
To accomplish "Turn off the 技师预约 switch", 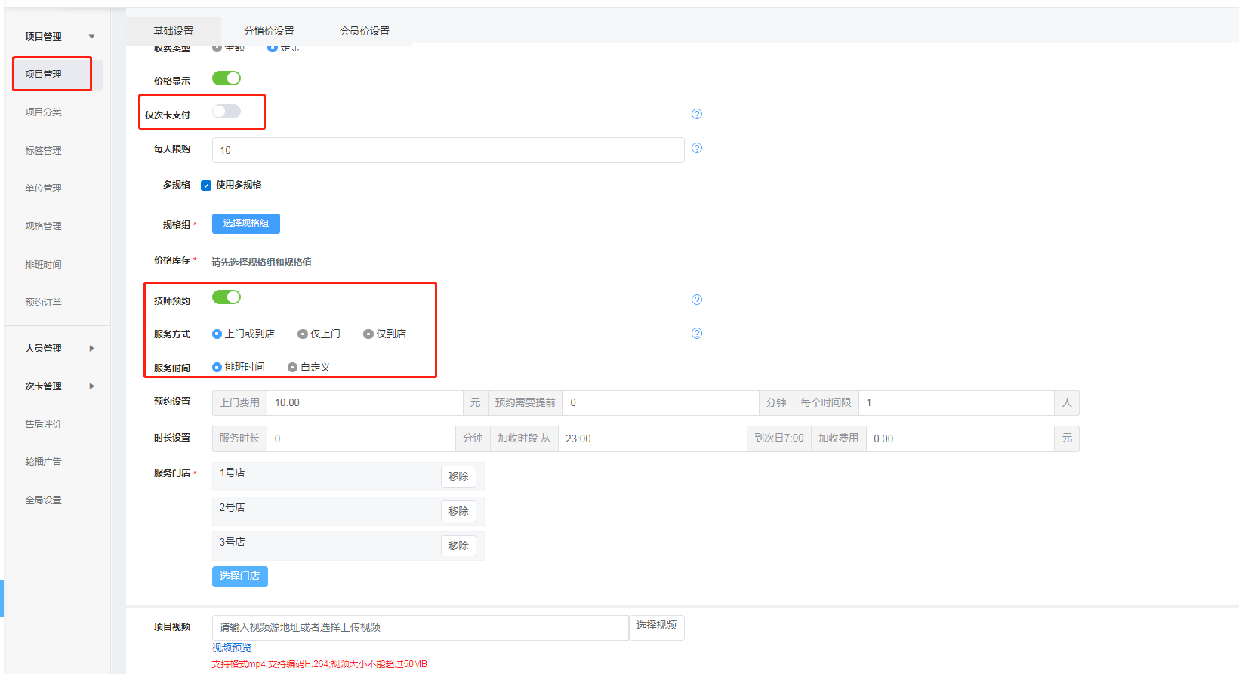I will pyautogui.click(x=227, y=297).
